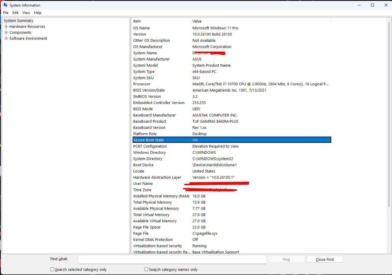Select the Platform Role row
Screen dimensions: 392x275
click(x=232, y=134)
